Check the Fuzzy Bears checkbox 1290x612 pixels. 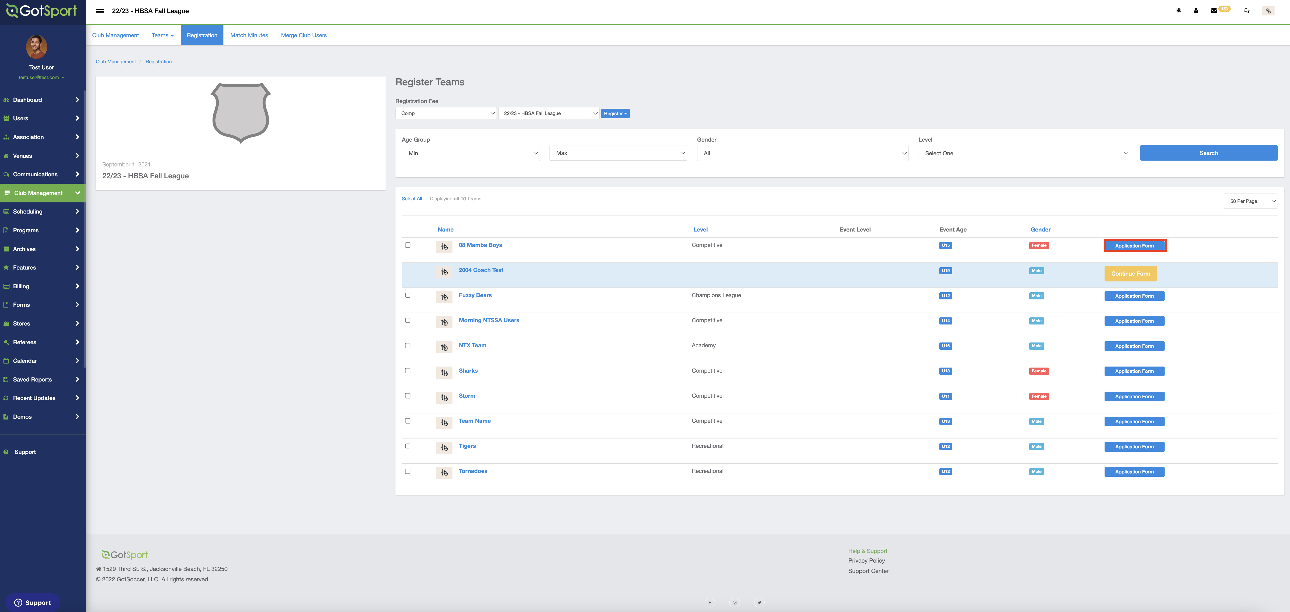pos(408,295)
